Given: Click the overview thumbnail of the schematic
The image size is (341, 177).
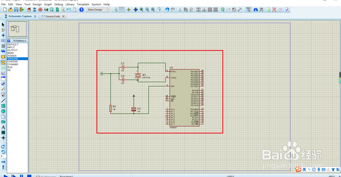Looking at the screenshot, I should (x=17, y=29).
